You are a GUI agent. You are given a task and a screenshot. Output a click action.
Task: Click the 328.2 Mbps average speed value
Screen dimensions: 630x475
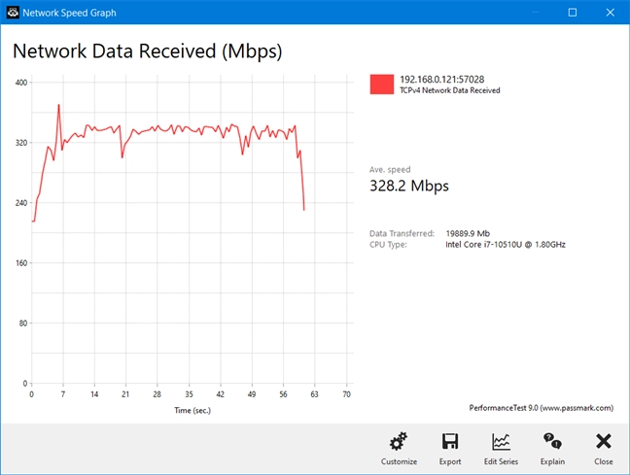coord(409,186)
